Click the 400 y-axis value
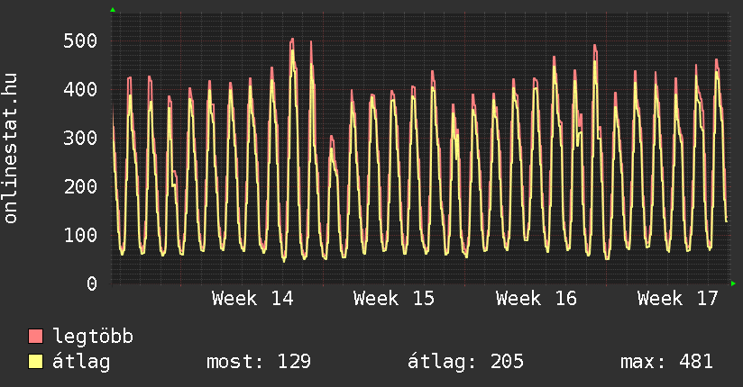 point(80,89)
